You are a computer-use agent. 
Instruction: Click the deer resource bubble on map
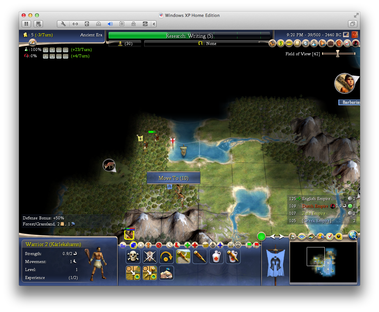click(x=109, y=165)
